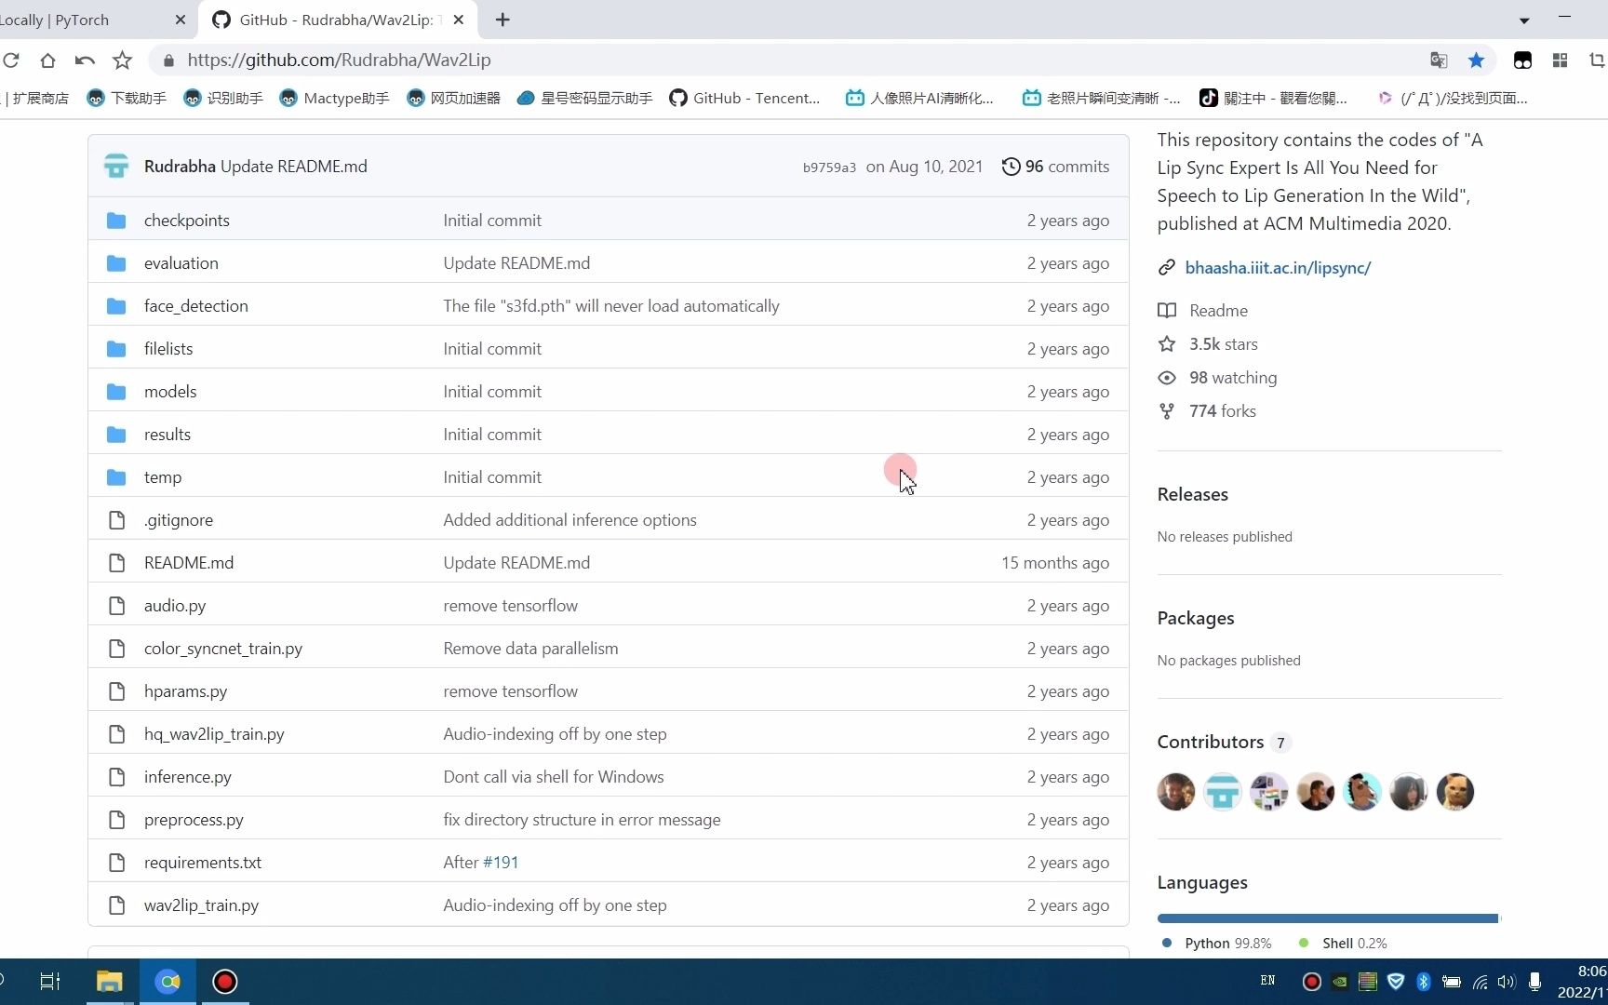Click the volume speaker tray icon
The height and width of the screenshot is (1005, 1608).
click(x=1507, y=982)
